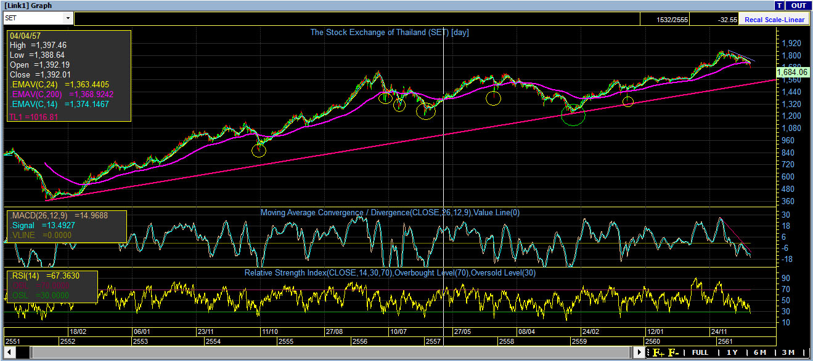Click the 2560 year label on time axis
The height and width of the screenshot is (361, 813).
pyautogui.click(x=652, y=341)
